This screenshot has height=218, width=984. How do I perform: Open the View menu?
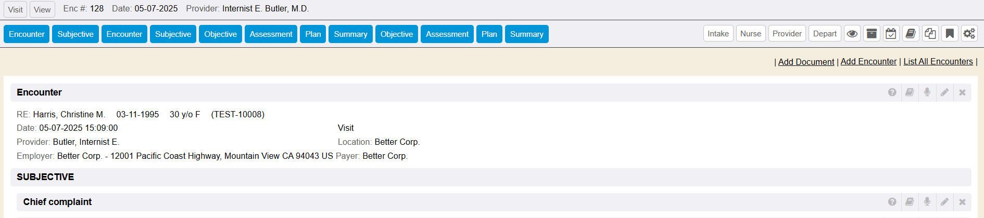(42, 9)
